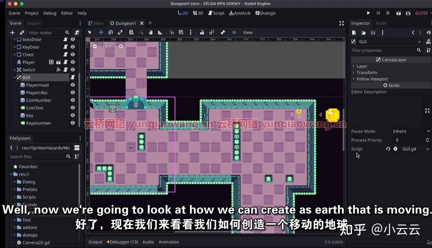This screenshot has height=248, width=432.
Task: Activate the Pan Mode hand tool
Action: (151, 32)
